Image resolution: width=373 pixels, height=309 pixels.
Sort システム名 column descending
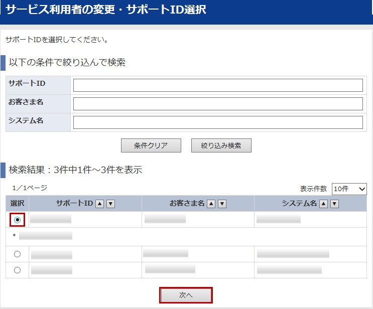(x=335, y=204)
